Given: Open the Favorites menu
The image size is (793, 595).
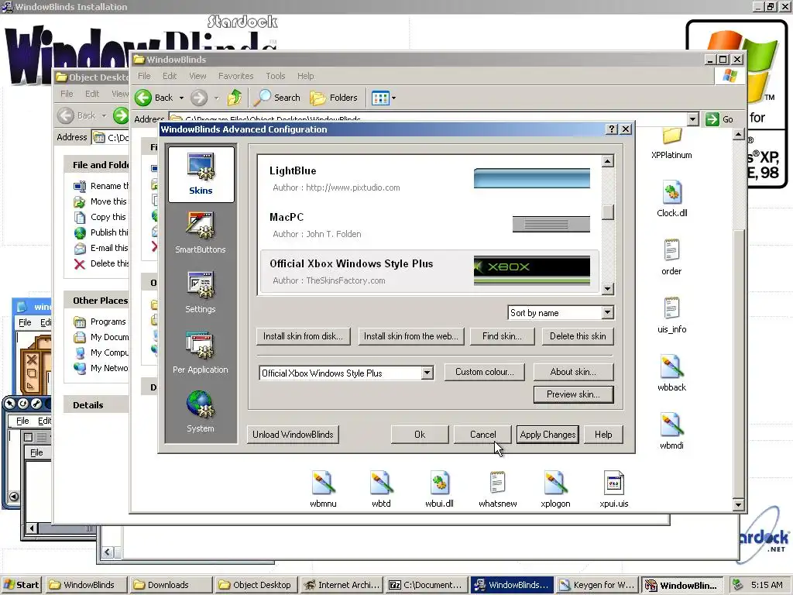Looking at the screenshot, I should pyautogui.click(x=235, y=76).
